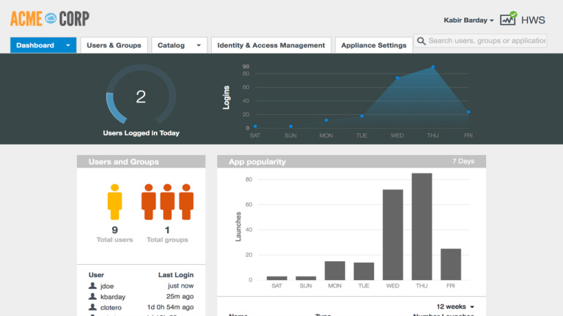The width and height of the screenshot is (563, 316).
Task: Click the user icon beside kbarday
Action: point(92,296)
